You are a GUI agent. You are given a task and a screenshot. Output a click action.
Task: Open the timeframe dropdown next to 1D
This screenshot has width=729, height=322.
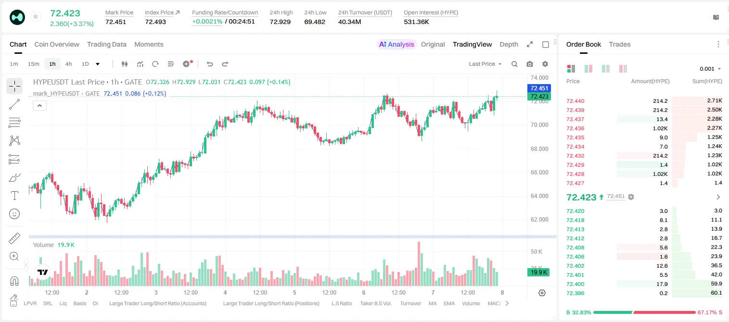click(98, 64)
